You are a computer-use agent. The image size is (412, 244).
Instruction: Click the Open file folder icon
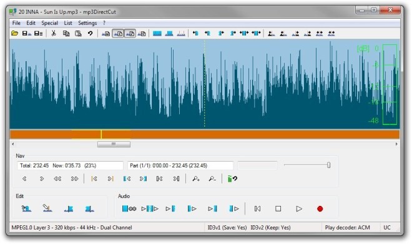tap(15, 33)
